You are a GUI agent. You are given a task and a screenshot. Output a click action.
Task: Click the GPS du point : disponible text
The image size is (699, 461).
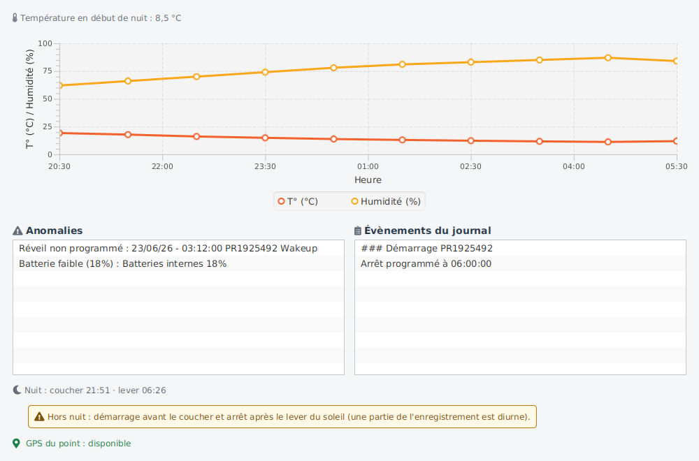[x=78, y=444]
